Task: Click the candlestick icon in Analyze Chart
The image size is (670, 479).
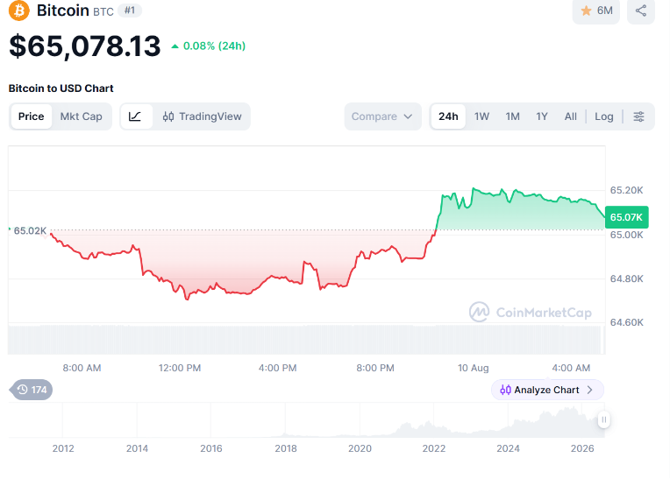Action: click(x=505, y=390)
